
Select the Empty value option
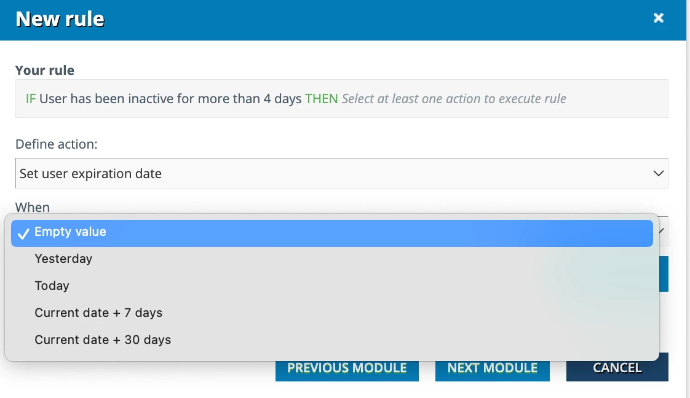tap(70, 232)
